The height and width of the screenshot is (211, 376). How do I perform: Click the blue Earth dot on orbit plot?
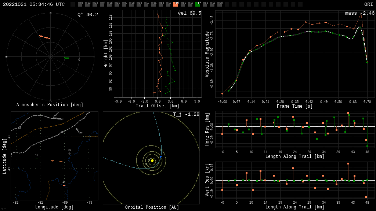(x=161, y=157)
